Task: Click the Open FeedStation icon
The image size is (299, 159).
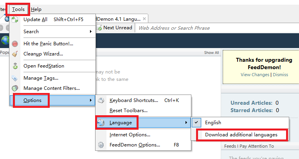Action: (x=15, y=66)
